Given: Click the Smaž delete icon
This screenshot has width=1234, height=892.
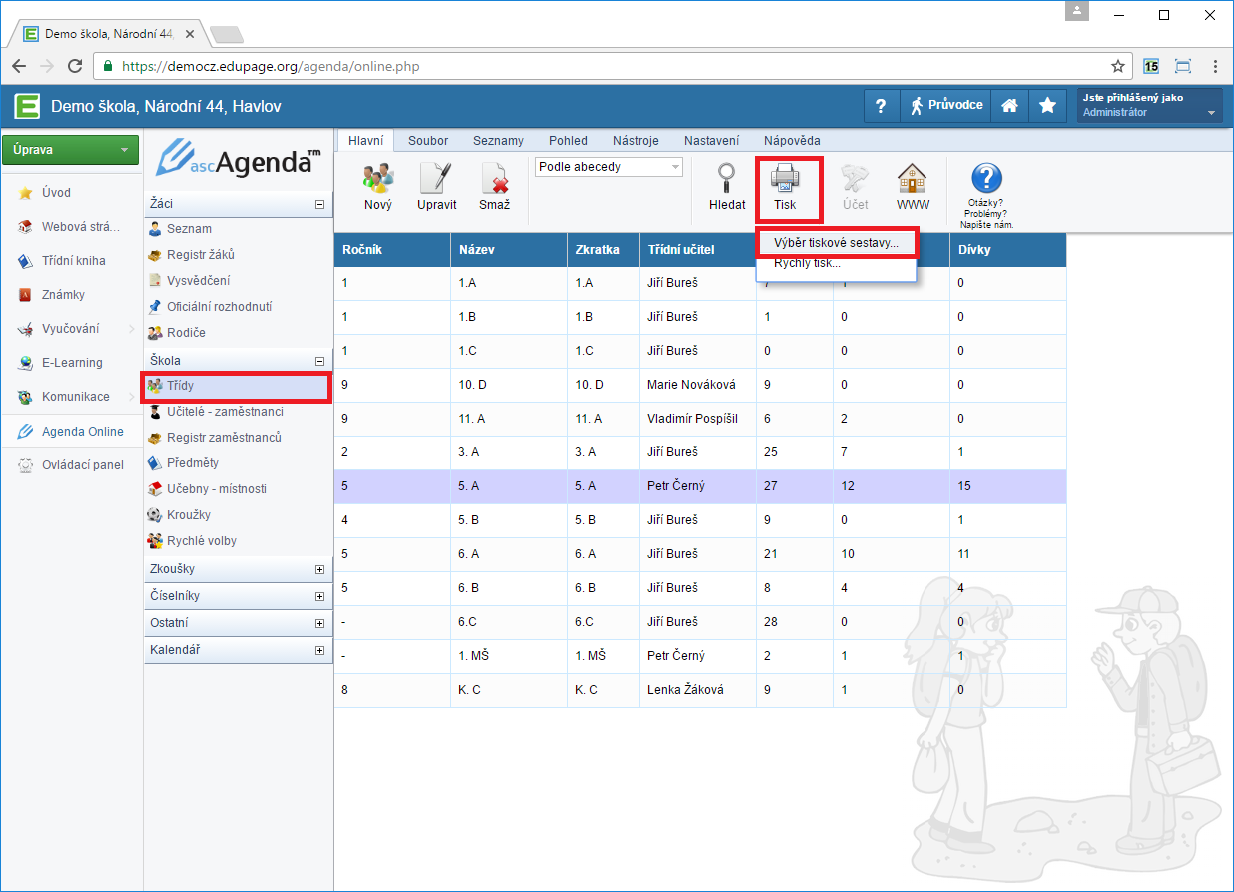Looking at the screenshot, I should coord(494,181).
